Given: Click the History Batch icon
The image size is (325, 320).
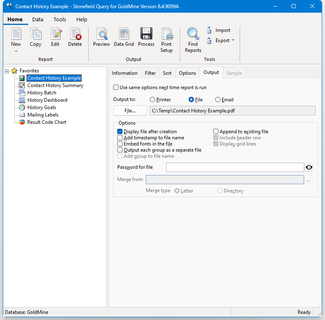Looking at the screenshot, I should click(22, 92).
